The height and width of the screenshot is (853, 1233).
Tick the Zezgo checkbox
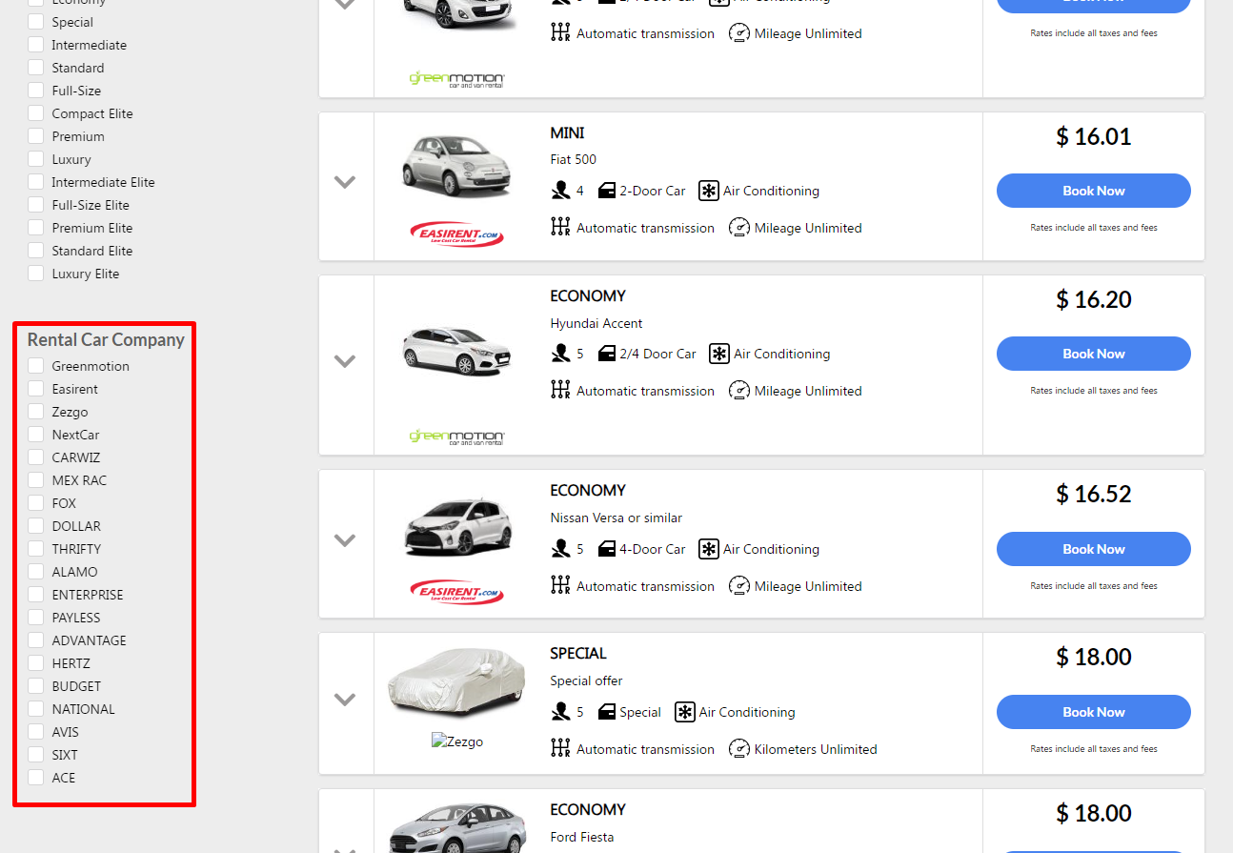tap(35, 412)
